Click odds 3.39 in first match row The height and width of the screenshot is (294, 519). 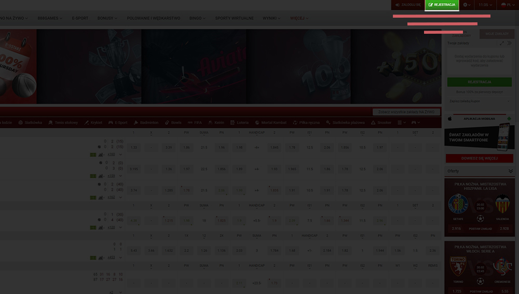click(169, 148)
